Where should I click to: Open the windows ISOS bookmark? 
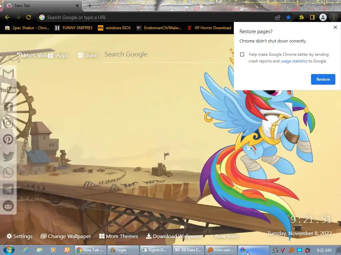(115, 28)
